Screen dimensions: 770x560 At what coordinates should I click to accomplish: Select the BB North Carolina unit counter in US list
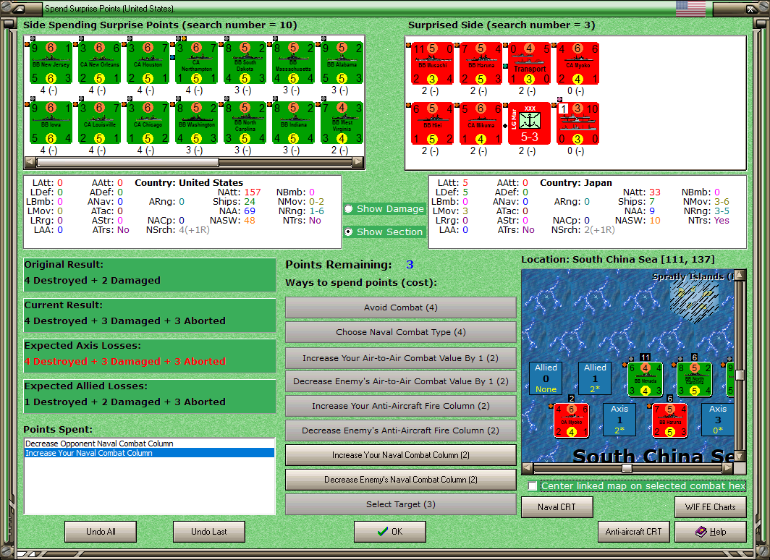(x=245, y=123)
